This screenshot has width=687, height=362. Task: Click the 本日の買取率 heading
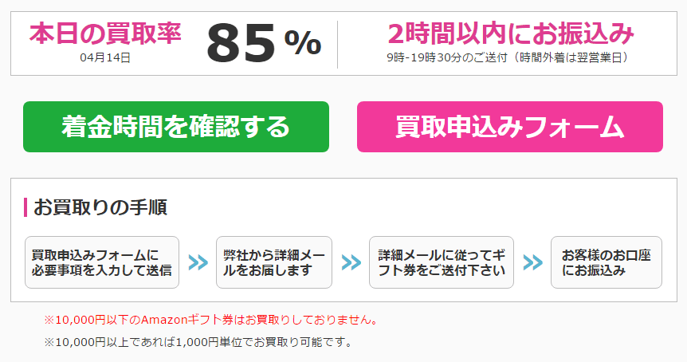tap(105, 33)
